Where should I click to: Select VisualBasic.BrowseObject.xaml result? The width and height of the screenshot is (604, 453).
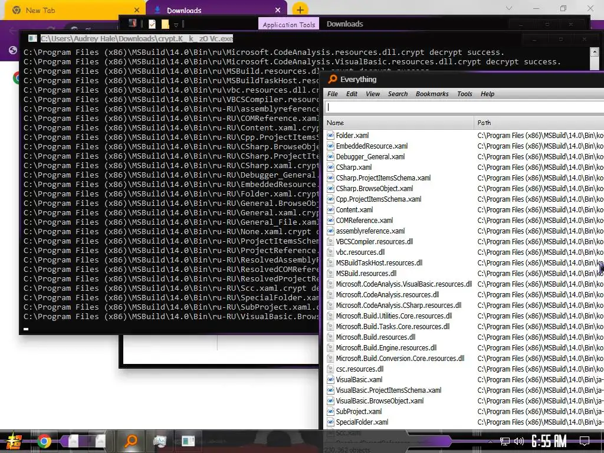(x=380, y=401)
